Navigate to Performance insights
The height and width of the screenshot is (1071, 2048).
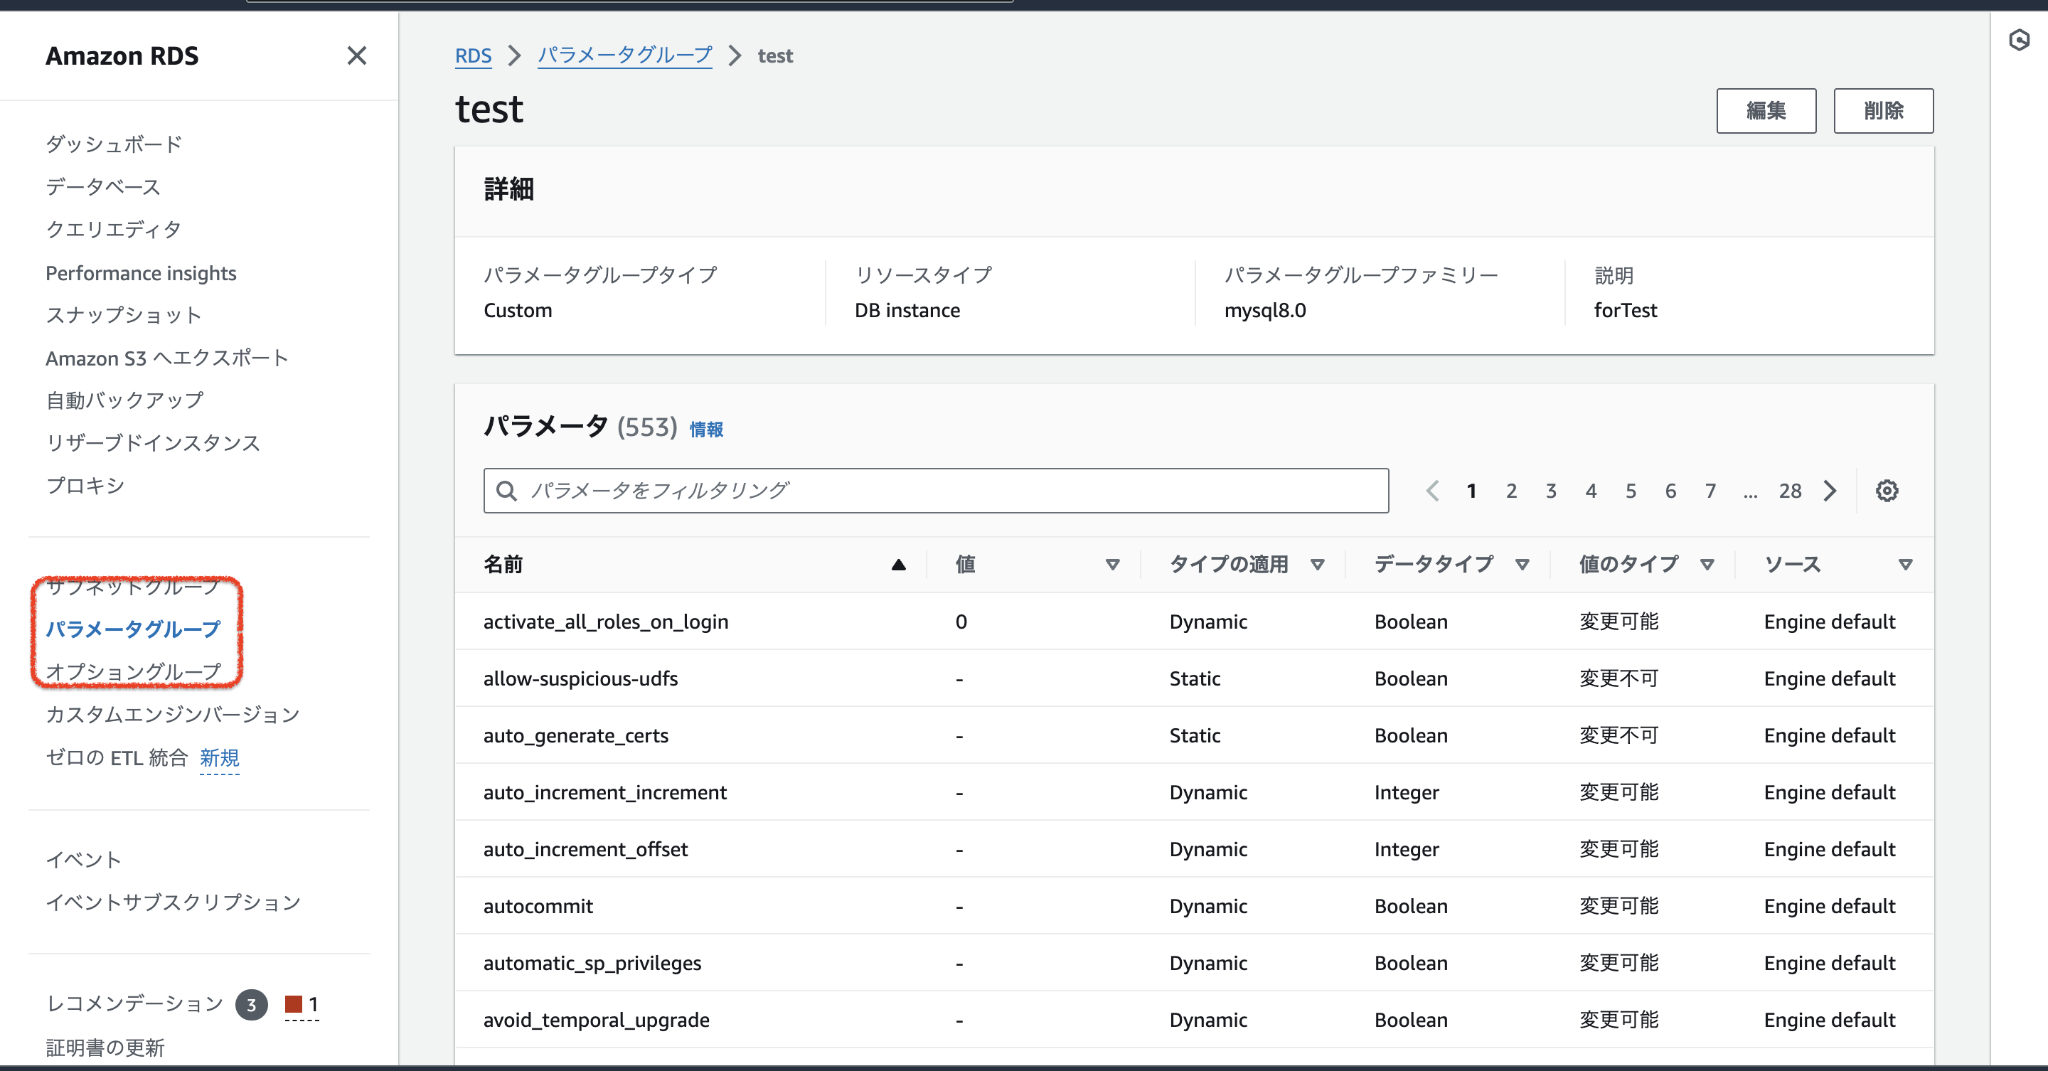pyautogui.click(x=141, y=272)
